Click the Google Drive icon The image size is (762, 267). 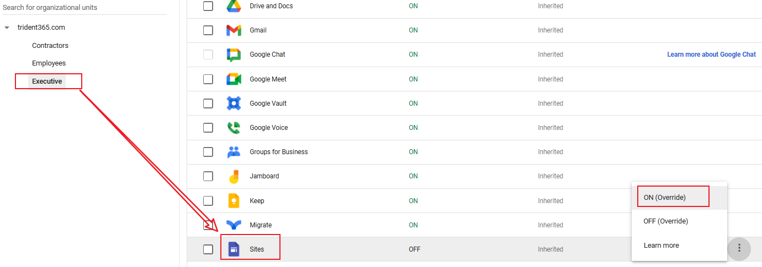pos(234,6)
